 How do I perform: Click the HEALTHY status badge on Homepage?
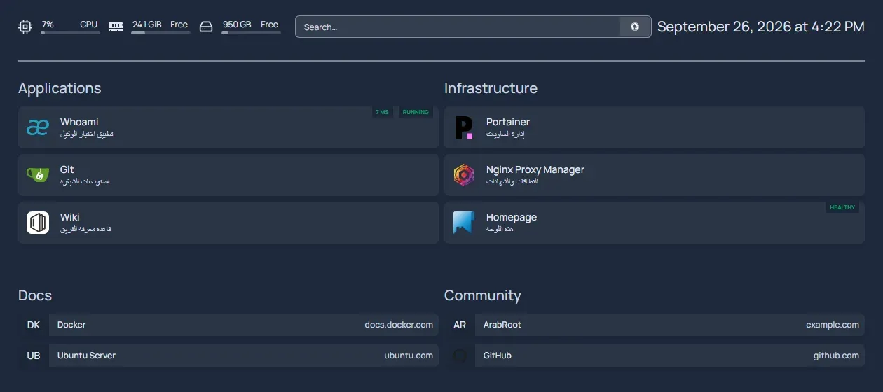tap(842, 207)
